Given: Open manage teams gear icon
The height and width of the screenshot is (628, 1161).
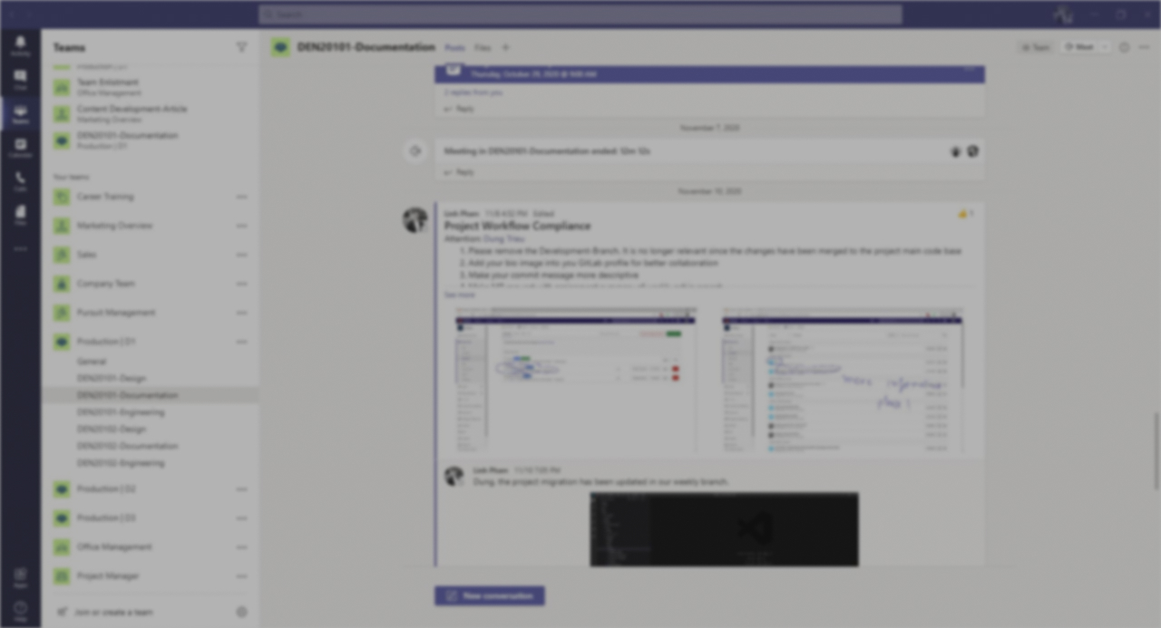Looking at the screenshot, I should point(241,612).
